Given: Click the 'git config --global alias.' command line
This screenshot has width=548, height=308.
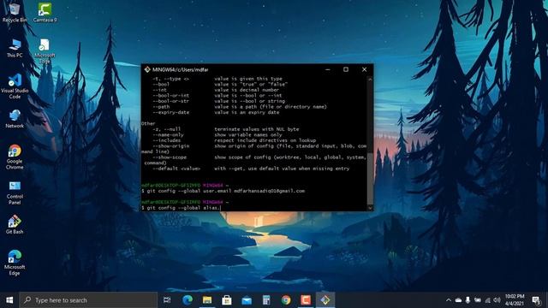Looking at the screenshot, I should pyautogui.click(x=181, y=208).
